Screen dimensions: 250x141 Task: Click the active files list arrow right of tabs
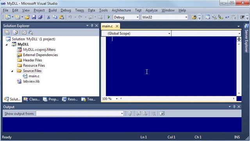tap(239, 26)
